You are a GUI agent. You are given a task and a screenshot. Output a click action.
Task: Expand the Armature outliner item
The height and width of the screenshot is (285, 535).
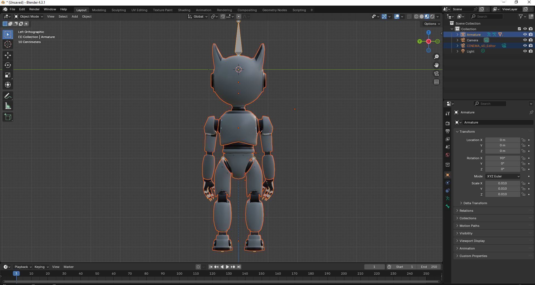457,34
